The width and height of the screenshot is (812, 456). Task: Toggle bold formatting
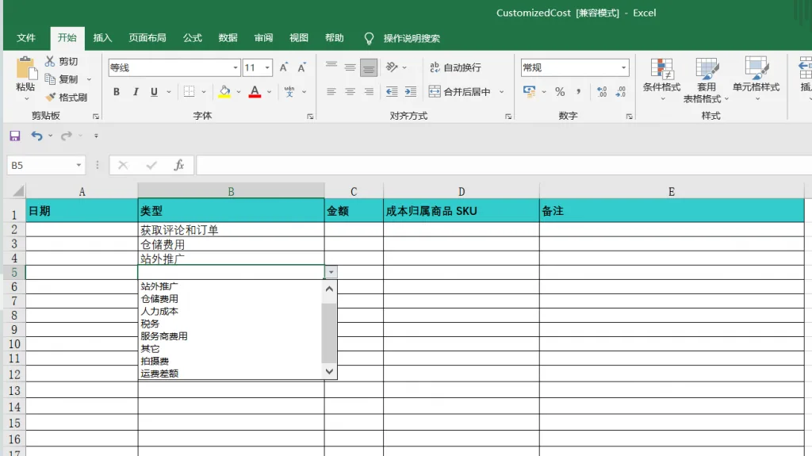pos(117,92)
